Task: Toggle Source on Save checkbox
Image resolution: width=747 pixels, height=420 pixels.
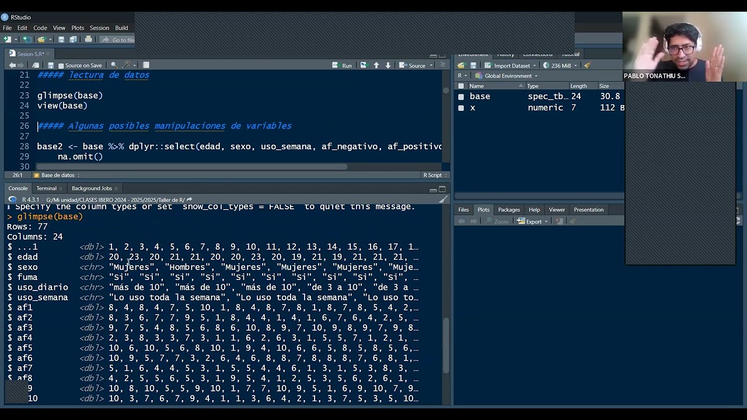Action: (x=61, y=66)
